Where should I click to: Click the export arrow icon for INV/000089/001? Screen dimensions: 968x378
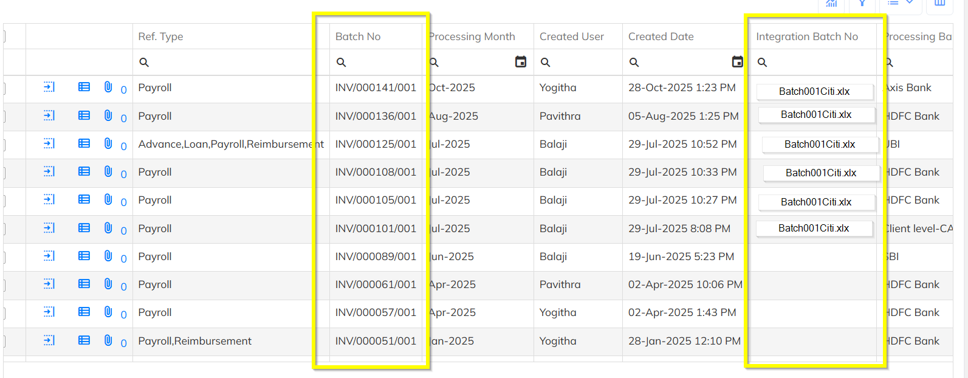49,256
